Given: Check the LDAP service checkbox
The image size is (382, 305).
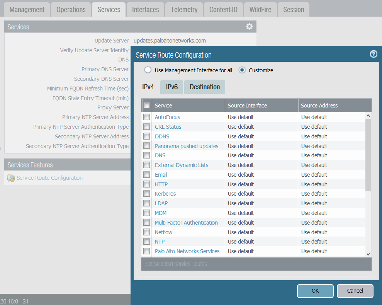Looking at the screenshot, I should [x=146, y=203].
